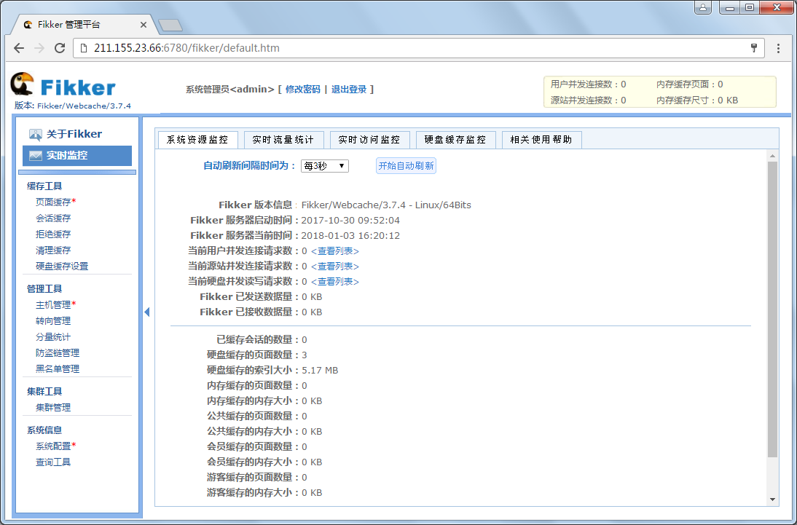
Task: Click the 管理工具 sidebar heading
Action: [x=44, y=288]
